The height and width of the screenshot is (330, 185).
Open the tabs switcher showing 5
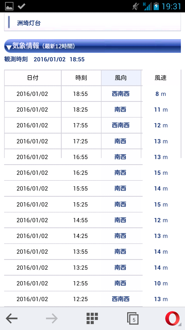133,319
